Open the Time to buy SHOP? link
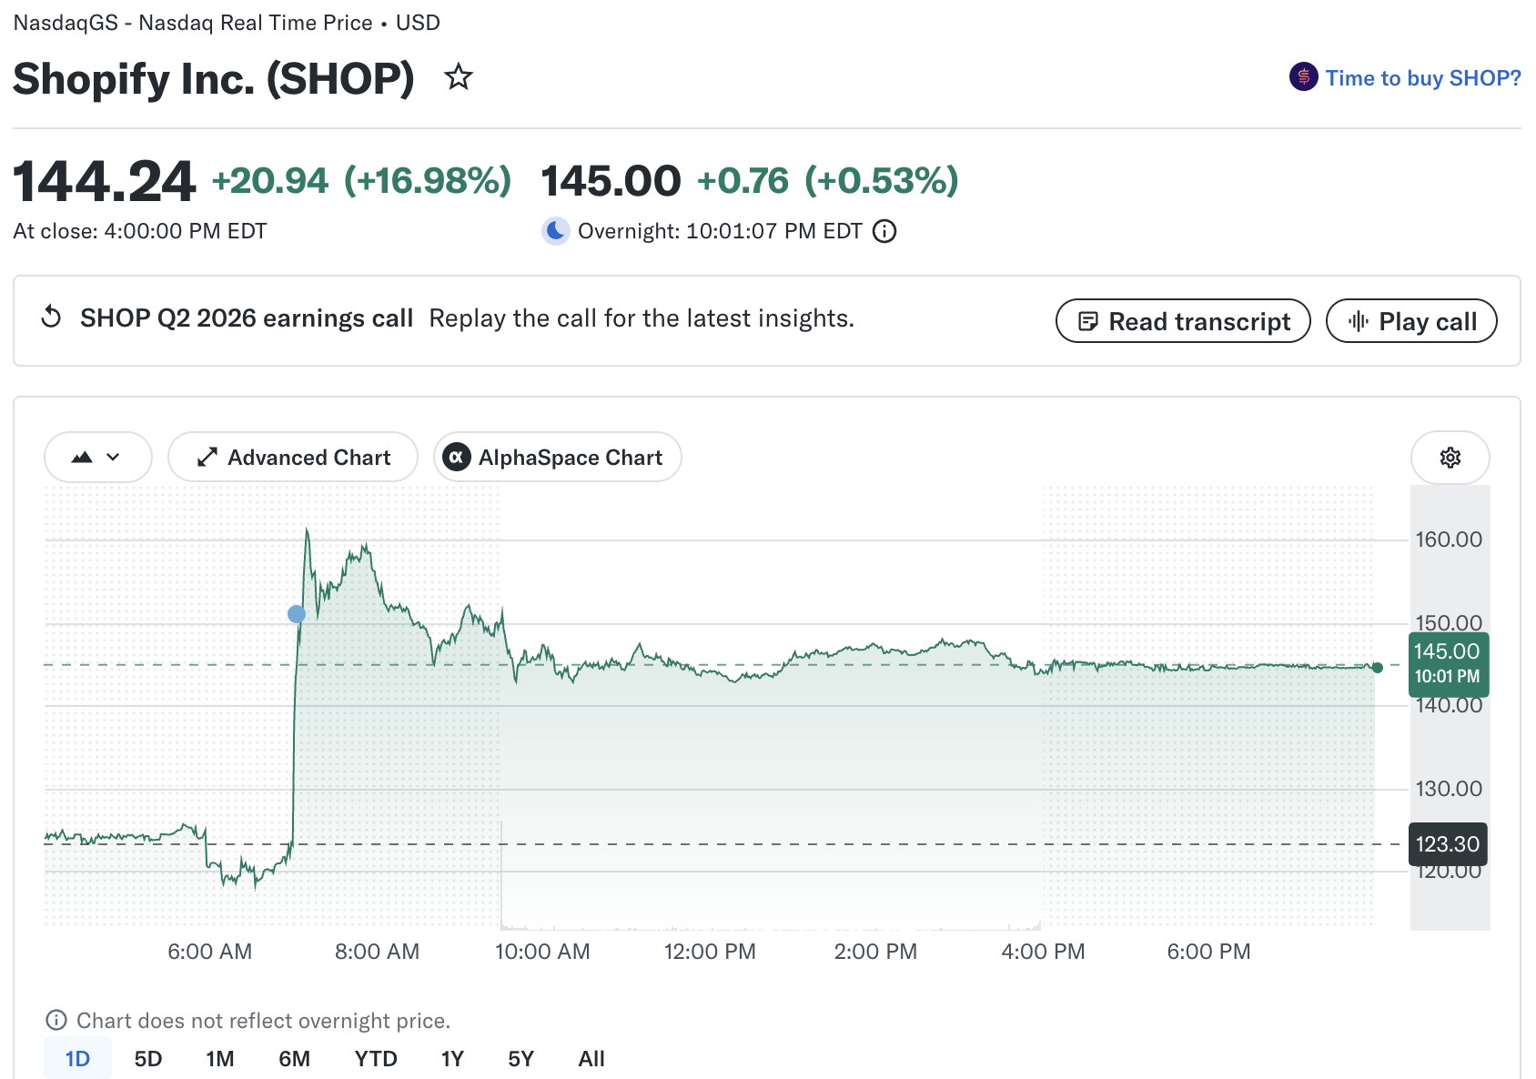 point(1422,78)
